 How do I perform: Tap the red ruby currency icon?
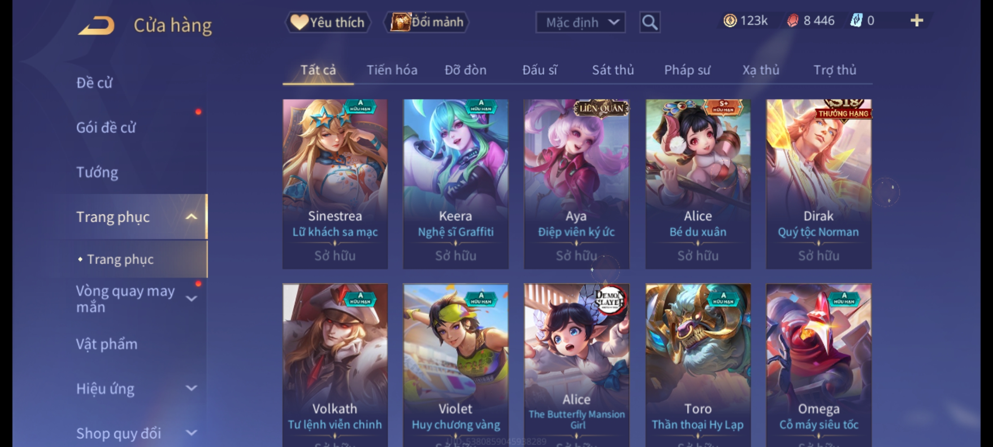(x=793, y=21)
